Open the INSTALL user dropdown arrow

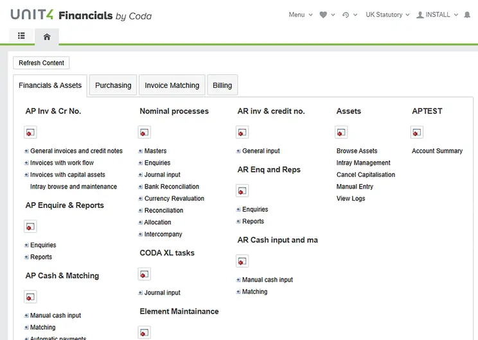point(456,15)
